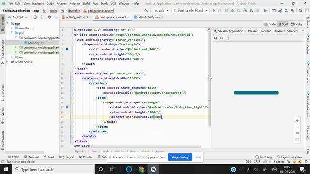Toggle the Pressed state in preview
This screenshot has width=310, height=174.
pyautogui.click(x=253, y=31)
